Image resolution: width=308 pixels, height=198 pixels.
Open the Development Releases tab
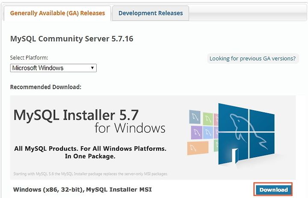(x=151, y=13)
